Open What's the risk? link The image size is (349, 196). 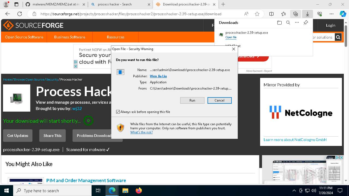pyautogui.click(x=141, y=132)
